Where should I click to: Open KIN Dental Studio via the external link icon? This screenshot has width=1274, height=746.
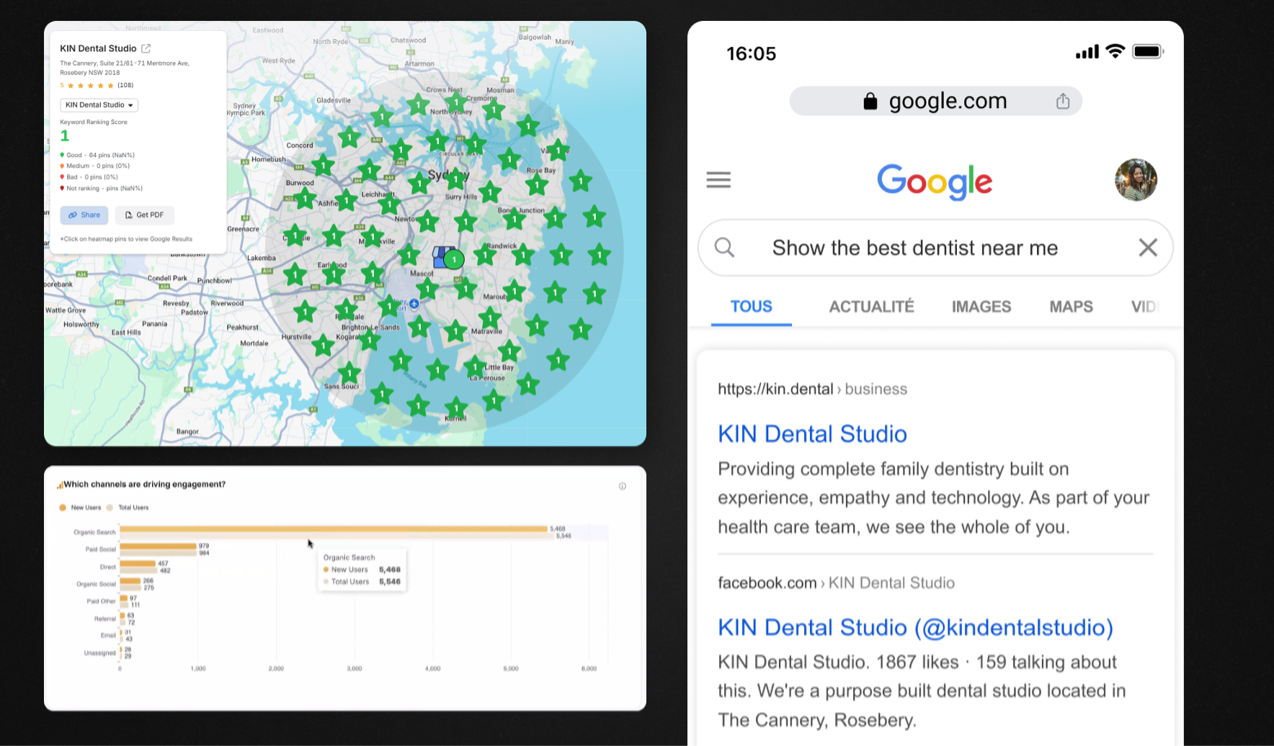(146, 48)
